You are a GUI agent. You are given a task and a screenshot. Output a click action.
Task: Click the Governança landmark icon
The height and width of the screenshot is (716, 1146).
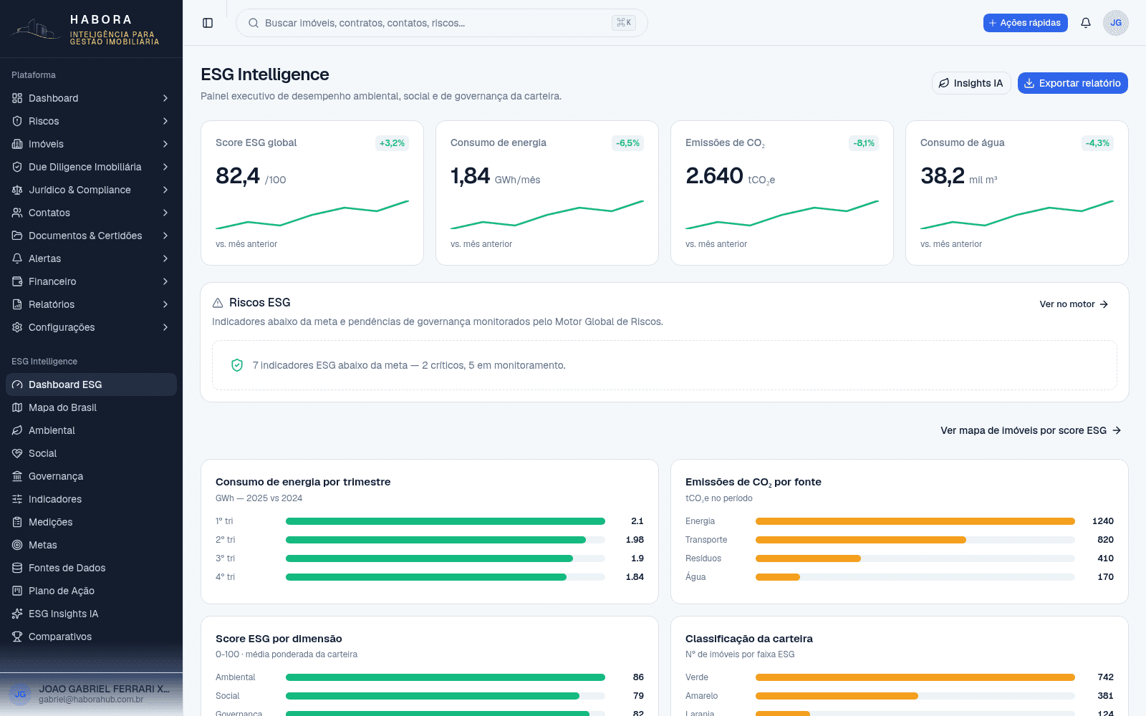coord(17,476)
